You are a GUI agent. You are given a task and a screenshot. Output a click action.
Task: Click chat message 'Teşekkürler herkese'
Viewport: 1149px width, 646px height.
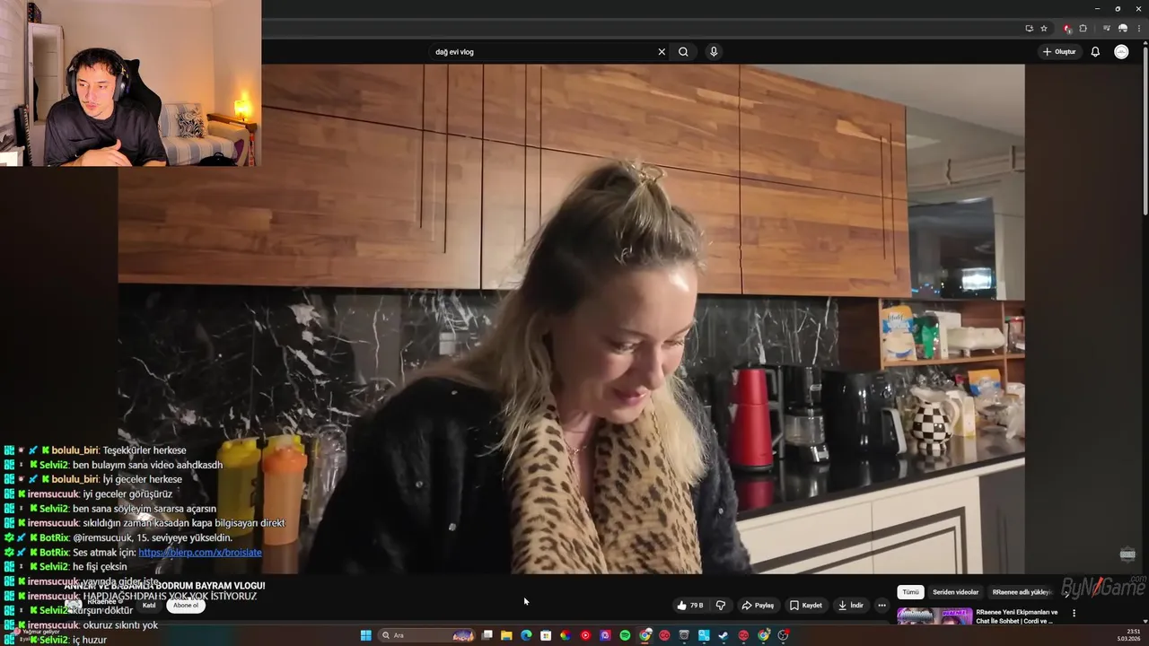point(145,450)
